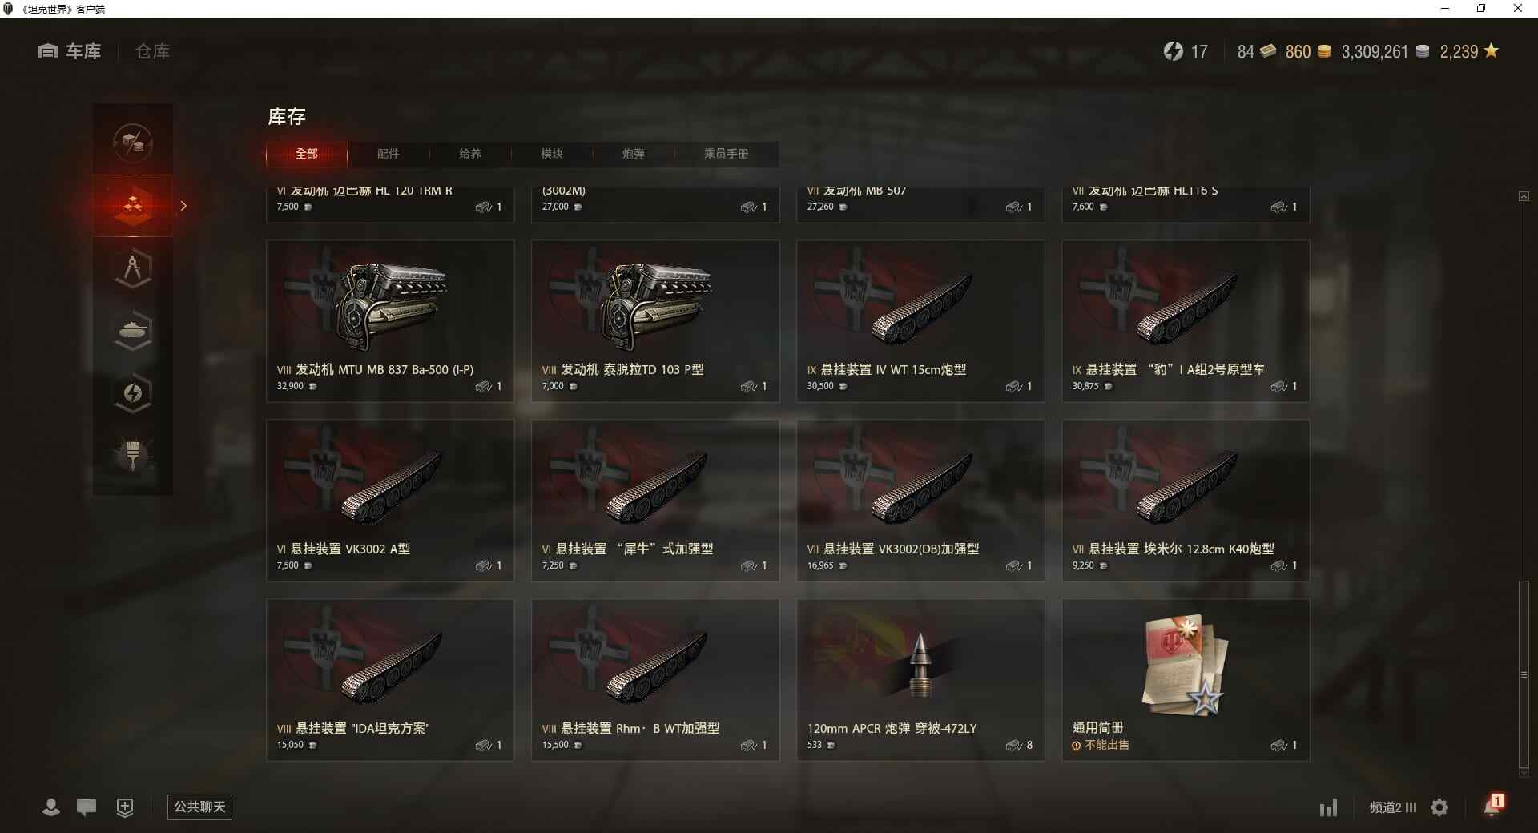The width and height of the screenshot is (1538, 833).
Task: Switch to the 配件 tab
Action: (x=389, y=154)
